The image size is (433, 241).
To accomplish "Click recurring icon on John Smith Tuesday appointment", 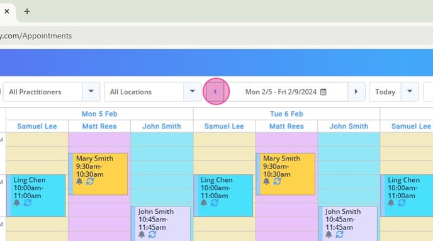I will click(x=339, y=234).
